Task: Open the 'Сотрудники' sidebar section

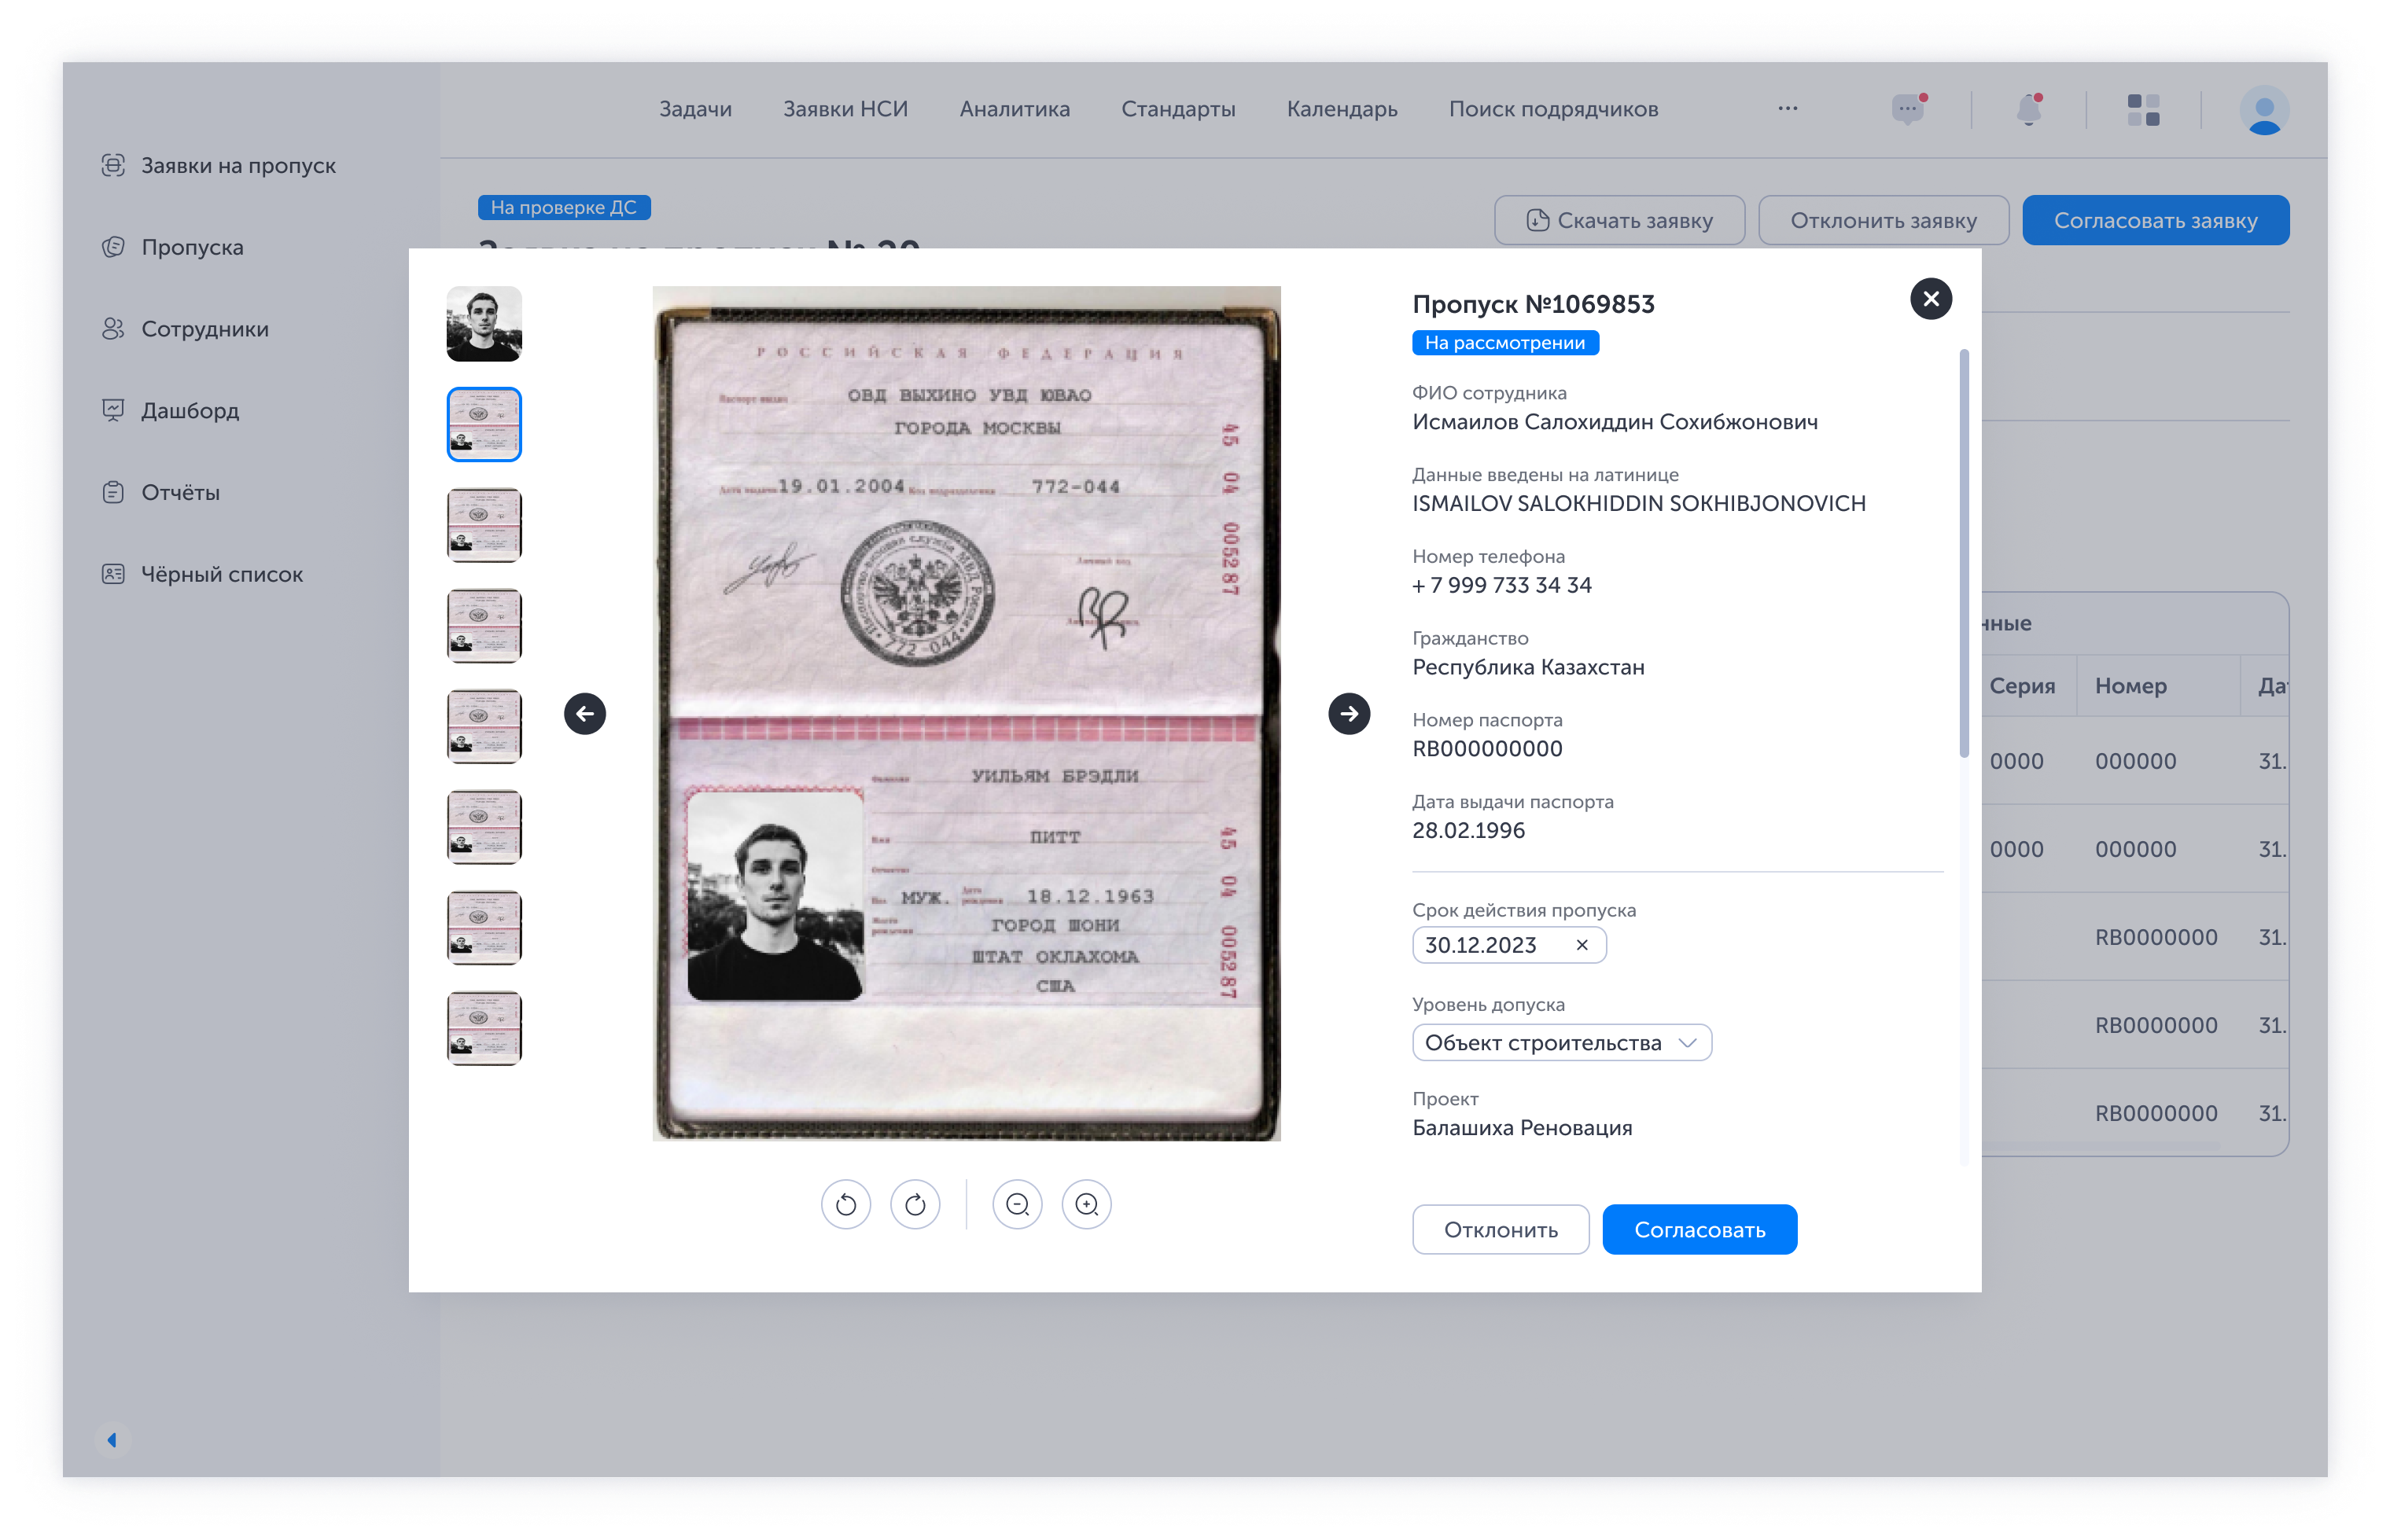Action: click(204, 329)
